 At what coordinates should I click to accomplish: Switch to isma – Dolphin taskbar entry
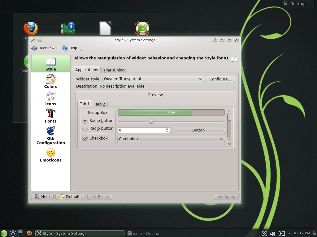[x=144, y=233]
